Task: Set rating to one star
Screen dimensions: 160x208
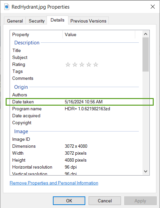Action: coord(68,65)
